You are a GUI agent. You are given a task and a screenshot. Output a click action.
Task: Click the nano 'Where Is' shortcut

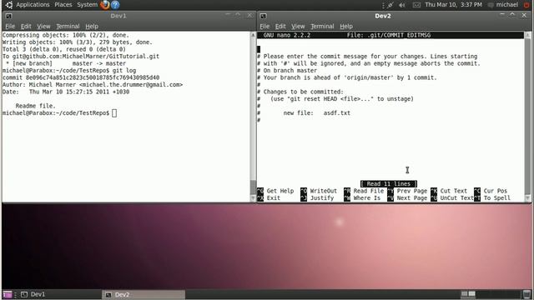click(x=362, y=198)
